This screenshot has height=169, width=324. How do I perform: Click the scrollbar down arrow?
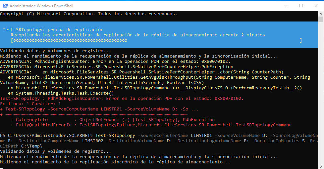tap(321, 167)
